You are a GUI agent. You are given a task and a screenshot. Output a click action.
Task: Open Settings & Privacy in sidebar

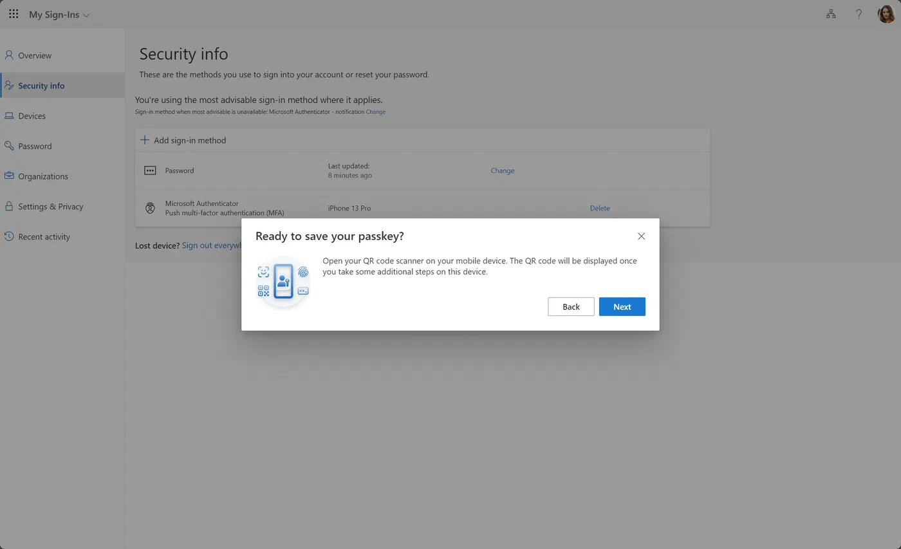pyautogui.click(x=62, y=207)
